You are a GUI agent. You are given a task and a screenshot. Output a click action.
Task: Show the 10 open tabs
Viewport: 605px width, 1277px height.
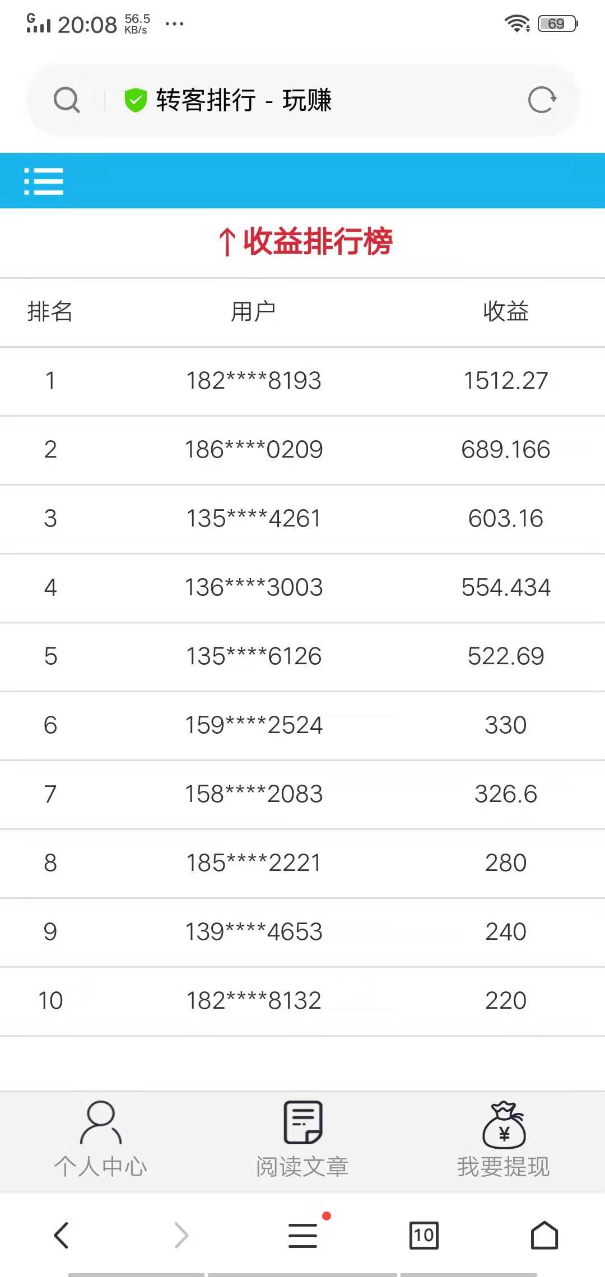pos(424,1235)
